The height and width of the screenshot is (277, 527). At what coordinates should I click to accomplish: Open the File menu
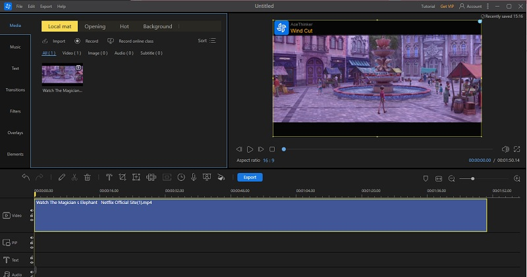[x=20, y=7]
